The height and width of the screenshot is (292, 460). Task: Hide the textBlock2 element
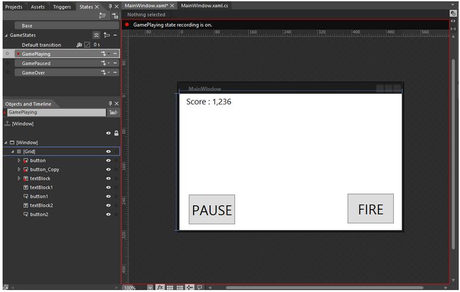tap(108, 205)
